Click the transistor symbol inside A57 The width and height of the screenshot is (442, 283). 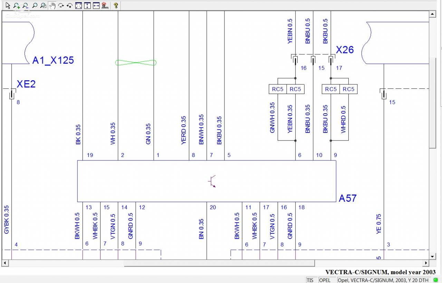click(x=212, y=181)
